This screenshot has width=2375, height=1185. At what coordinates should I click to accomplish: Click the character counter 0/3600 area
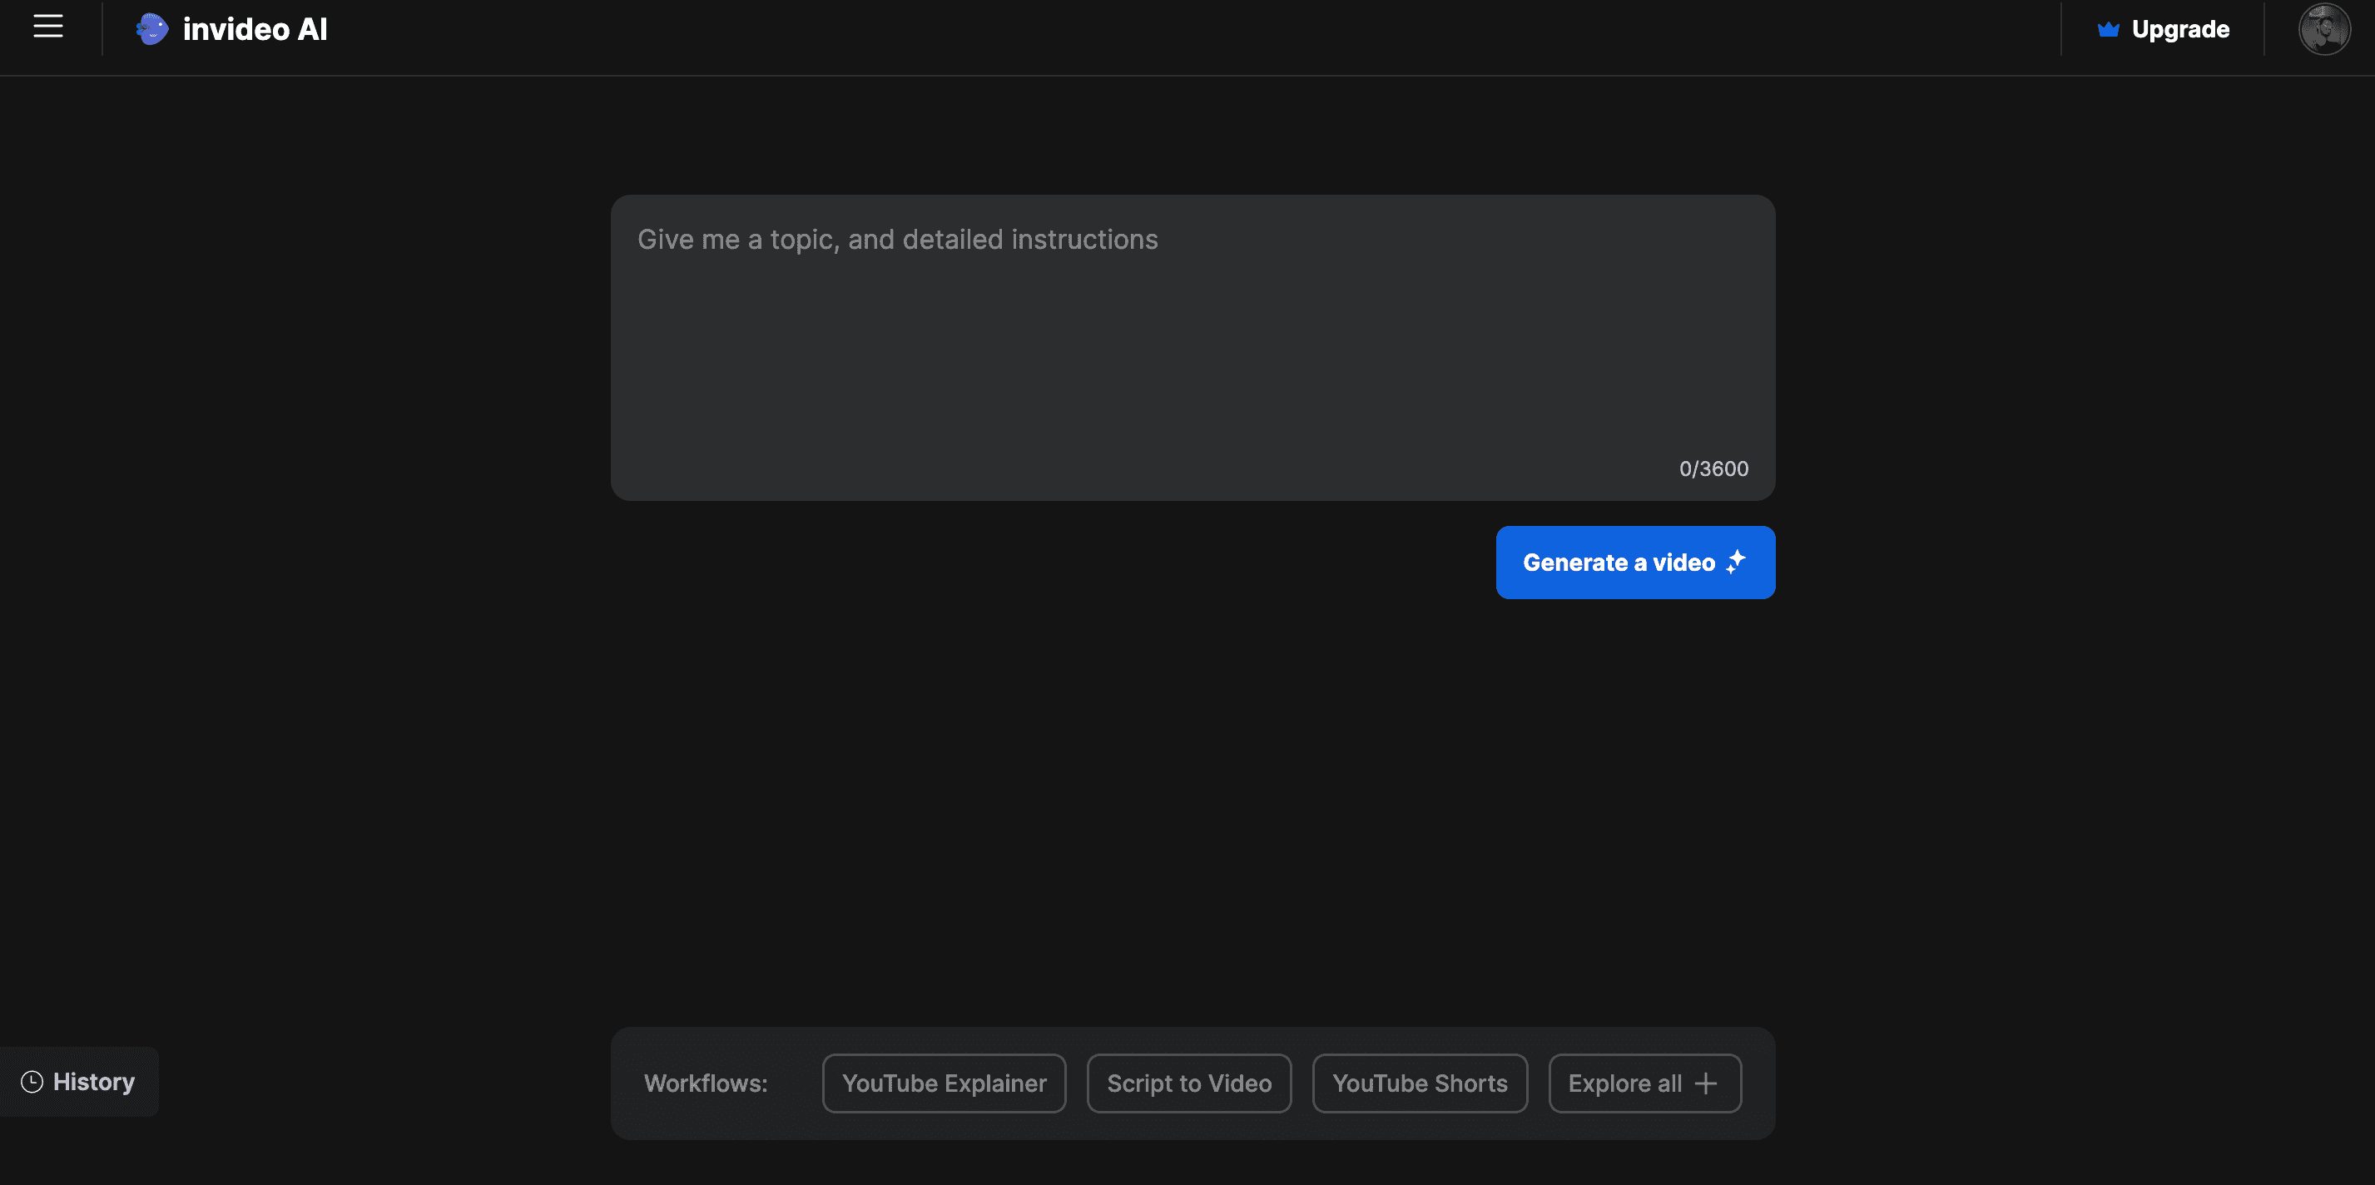tap(1713, 467)
